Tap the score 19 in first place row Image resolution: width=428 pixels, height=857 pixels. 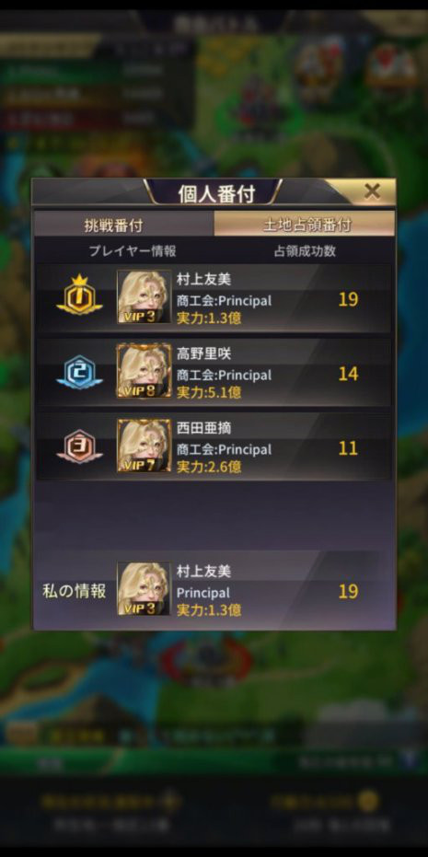coord(348,299)
